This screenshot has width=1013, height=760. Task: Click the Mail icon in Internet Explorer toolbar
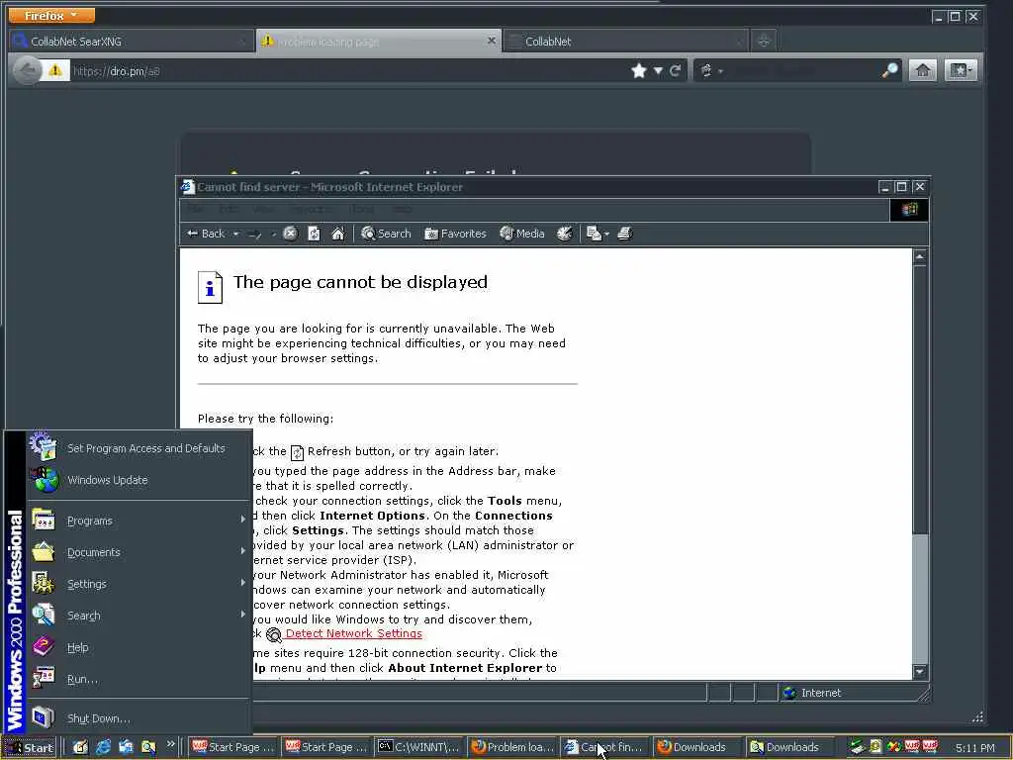pos(594,234)
